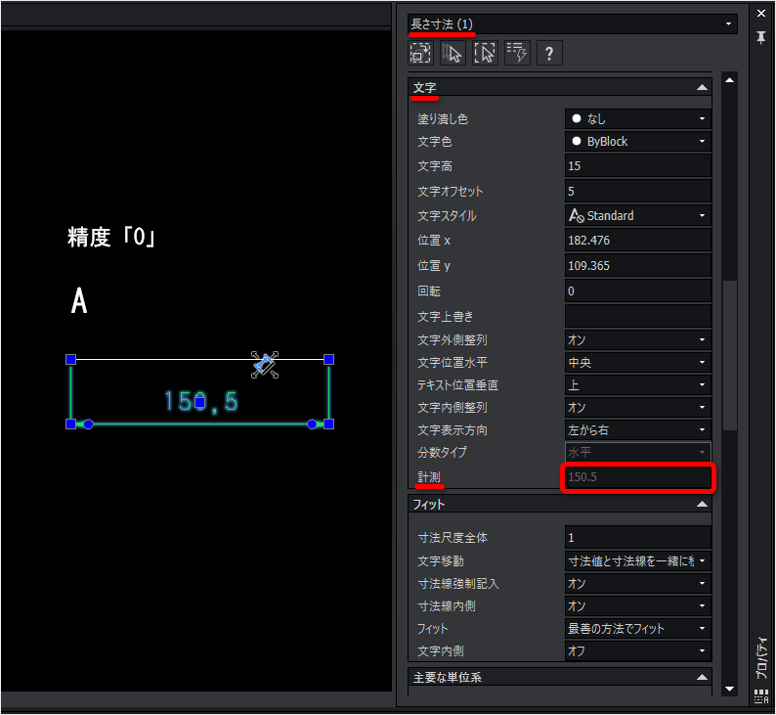Click the properties panel scrollbar thumb
This screenshot has width=776, height=715.
pyautogui.click(x=729, y=355)
